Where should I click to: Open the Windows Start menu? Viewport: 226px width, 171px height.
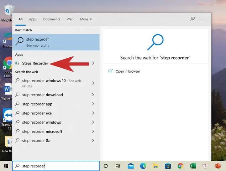point(6,166)
